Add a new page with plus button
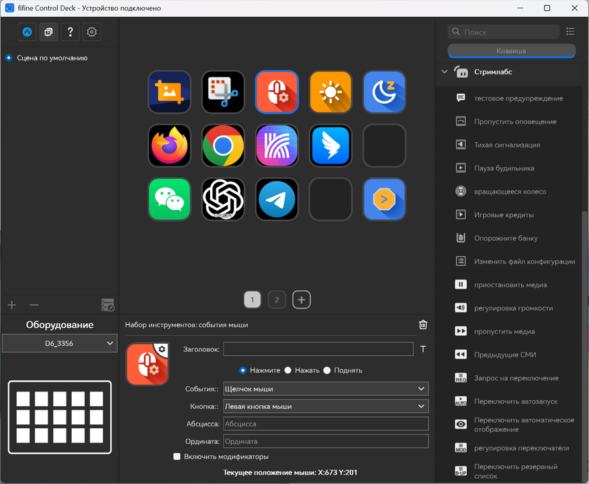Image resolution: width=589 pixels, height=484 pixels. pos(302,300)
